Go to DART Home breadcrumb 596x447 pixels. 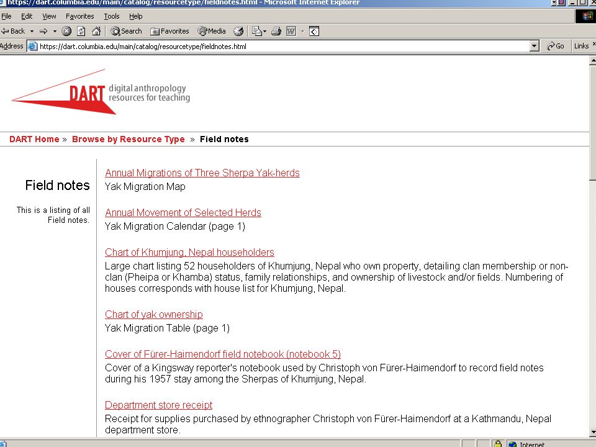click(34, 139)
